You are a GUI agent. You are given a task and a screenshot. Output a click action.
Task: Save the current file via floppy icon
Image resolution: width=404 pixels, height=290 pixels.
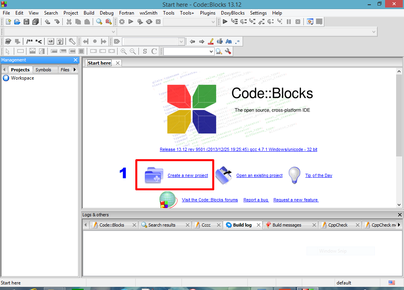click(26, 22)
